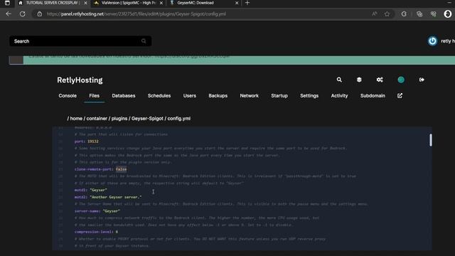The height and width of the screenshot is (256, 455).
Task: Switch to ViaVersion SpigotMC browser tab
Action: pos(128,3)
